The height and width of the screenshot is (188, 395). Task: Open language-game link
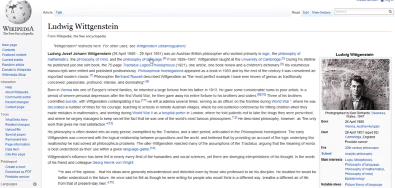tap(136, 149)
